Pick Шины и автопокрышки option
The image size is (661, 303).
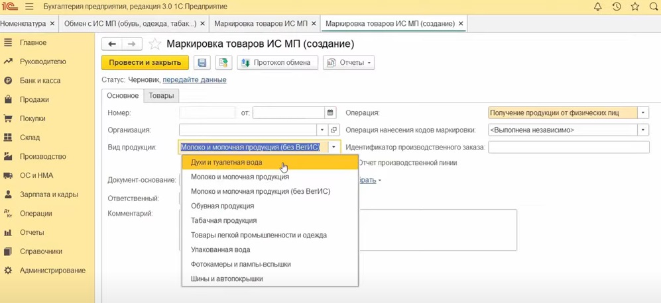(227, 279)
